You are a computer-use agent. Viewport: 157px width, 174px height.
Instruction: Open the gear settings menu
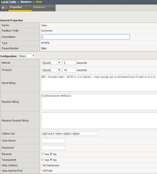pos(4,8)
